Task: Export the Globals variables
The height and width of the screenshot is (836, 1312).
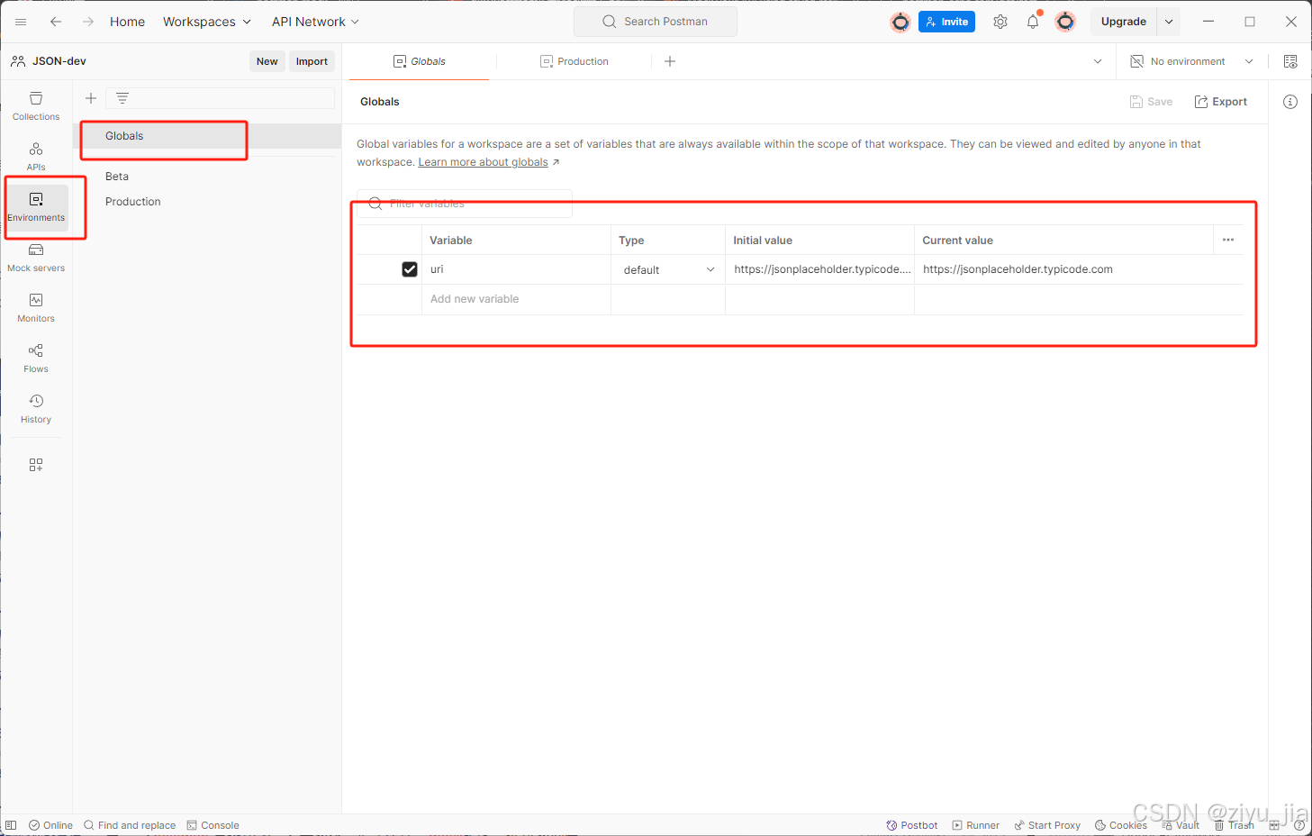Action: click(x=1220, y=102)
